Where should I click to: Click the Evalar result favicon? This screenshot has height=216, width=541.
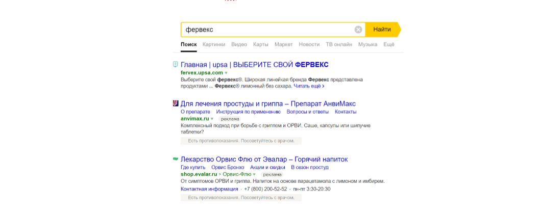pyautogui.click(x=175, y=159)
